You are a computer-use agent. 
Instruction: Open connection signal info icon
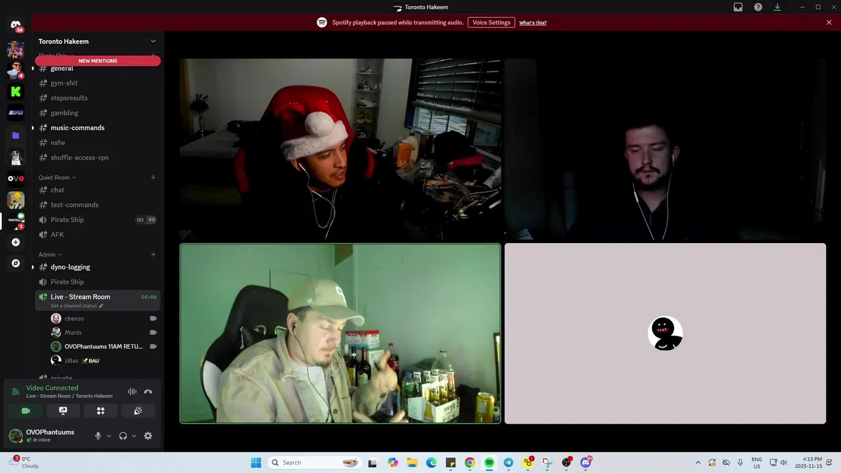point(15,392)
